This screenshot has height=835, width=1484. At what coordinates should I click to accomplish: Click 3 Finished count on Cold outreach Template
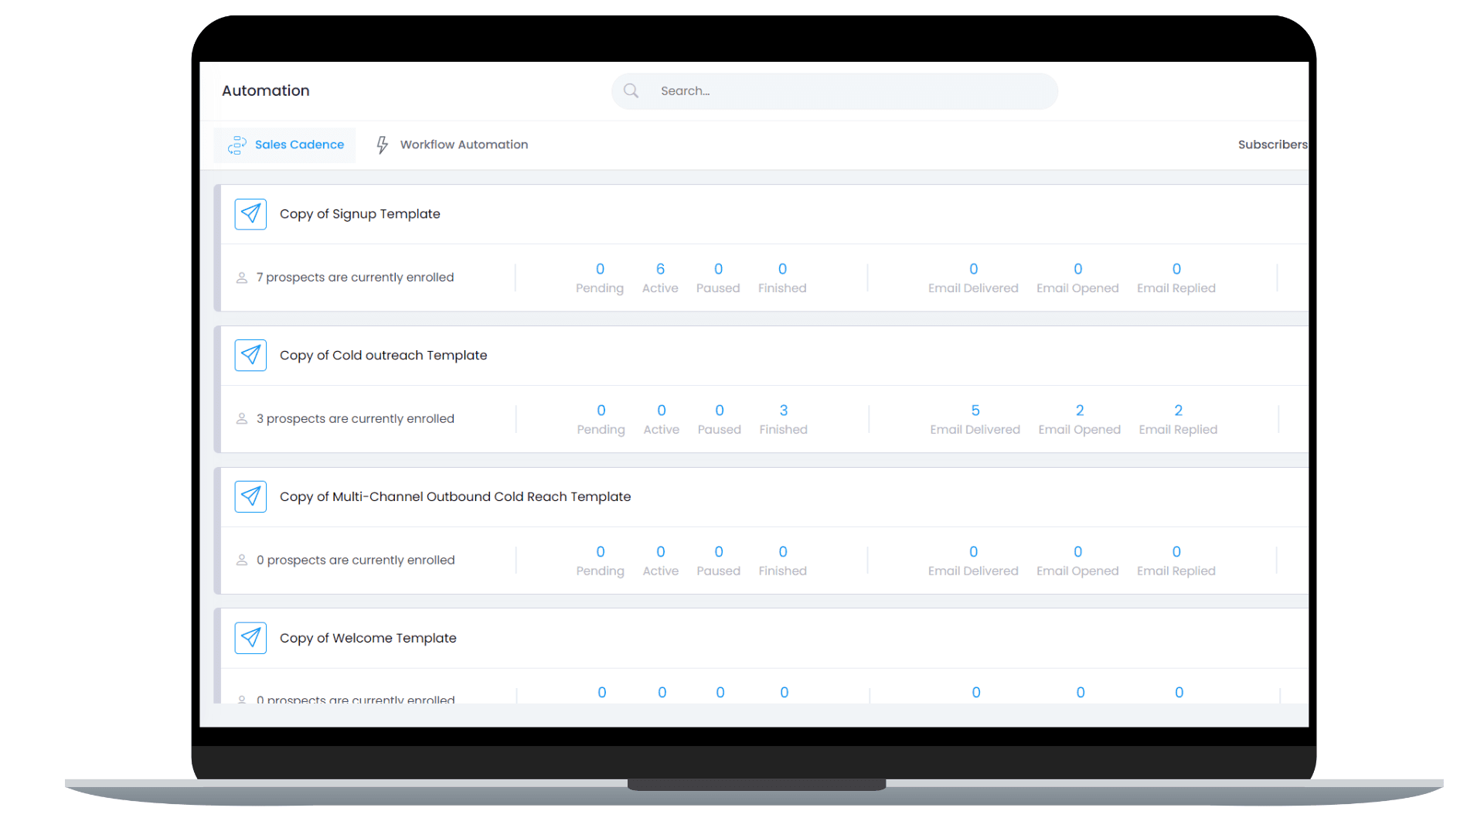tap(783, 418)
